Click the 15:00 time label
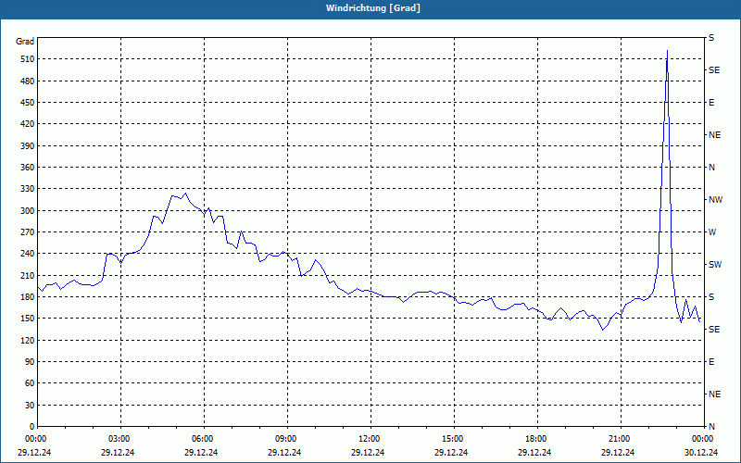This screenshot has width=741, height=463. (453, 439)
